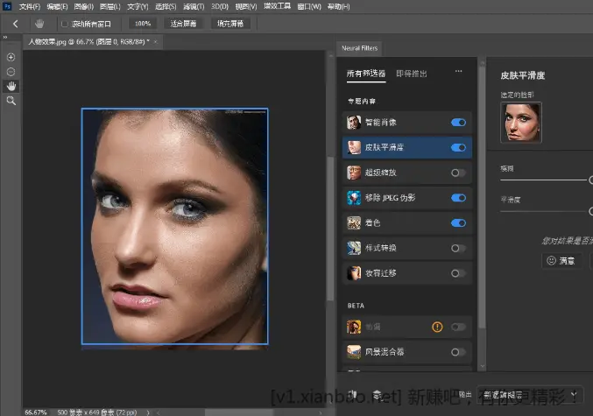593x416 pixels.
Task: Click the 填充屏幕 button
Action: click(230, 24)
